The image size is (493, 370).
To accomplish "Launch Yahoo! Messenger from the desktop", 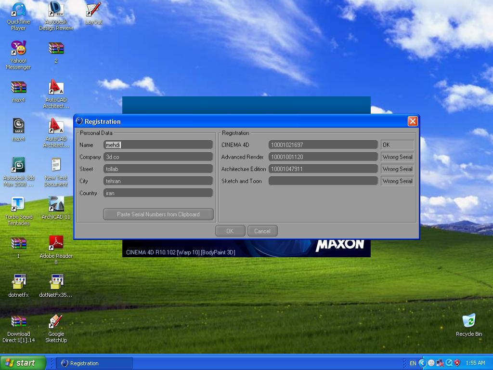I will coord(19,55).
